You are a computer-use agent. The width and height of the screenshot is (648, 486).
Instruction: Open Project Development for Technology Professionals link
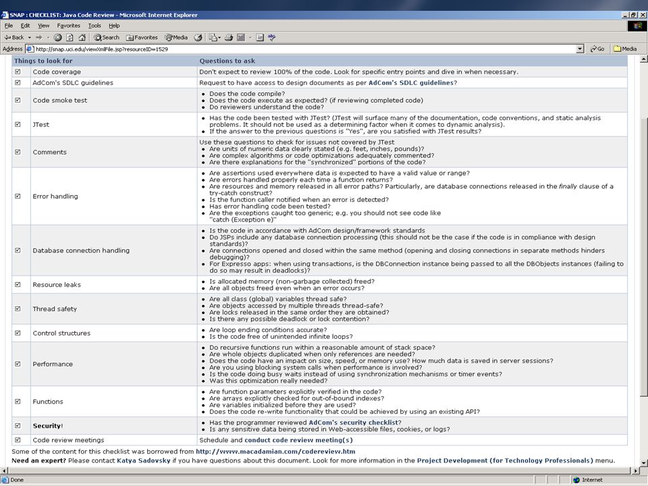tap(505, 460)
